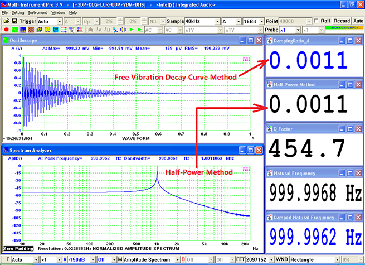The width and height of the screenshot is (365, 265).
Task: Click the Record button
Action: tap(342, 21)
